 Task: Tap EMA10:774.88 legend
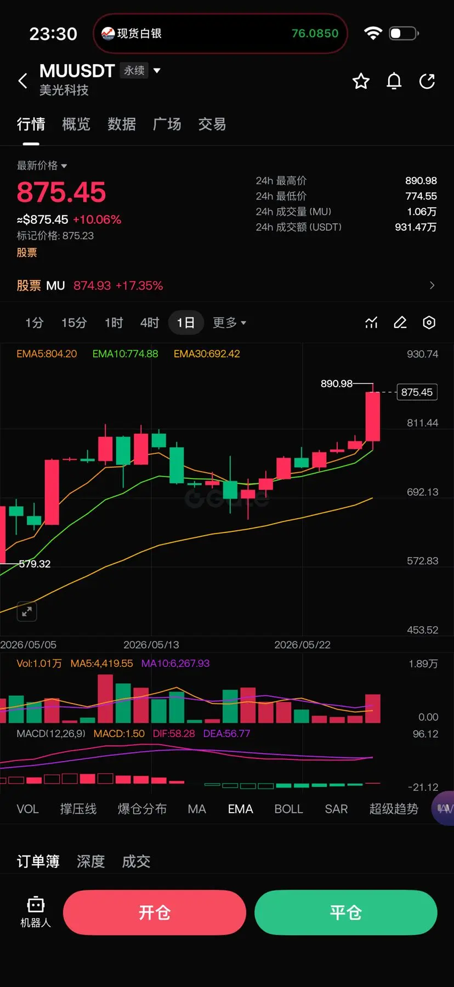125,354
